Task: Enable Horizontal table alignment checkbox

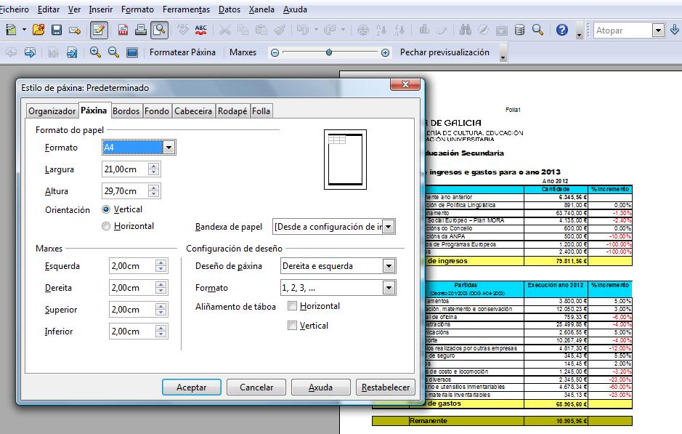Action: [292, 306]
